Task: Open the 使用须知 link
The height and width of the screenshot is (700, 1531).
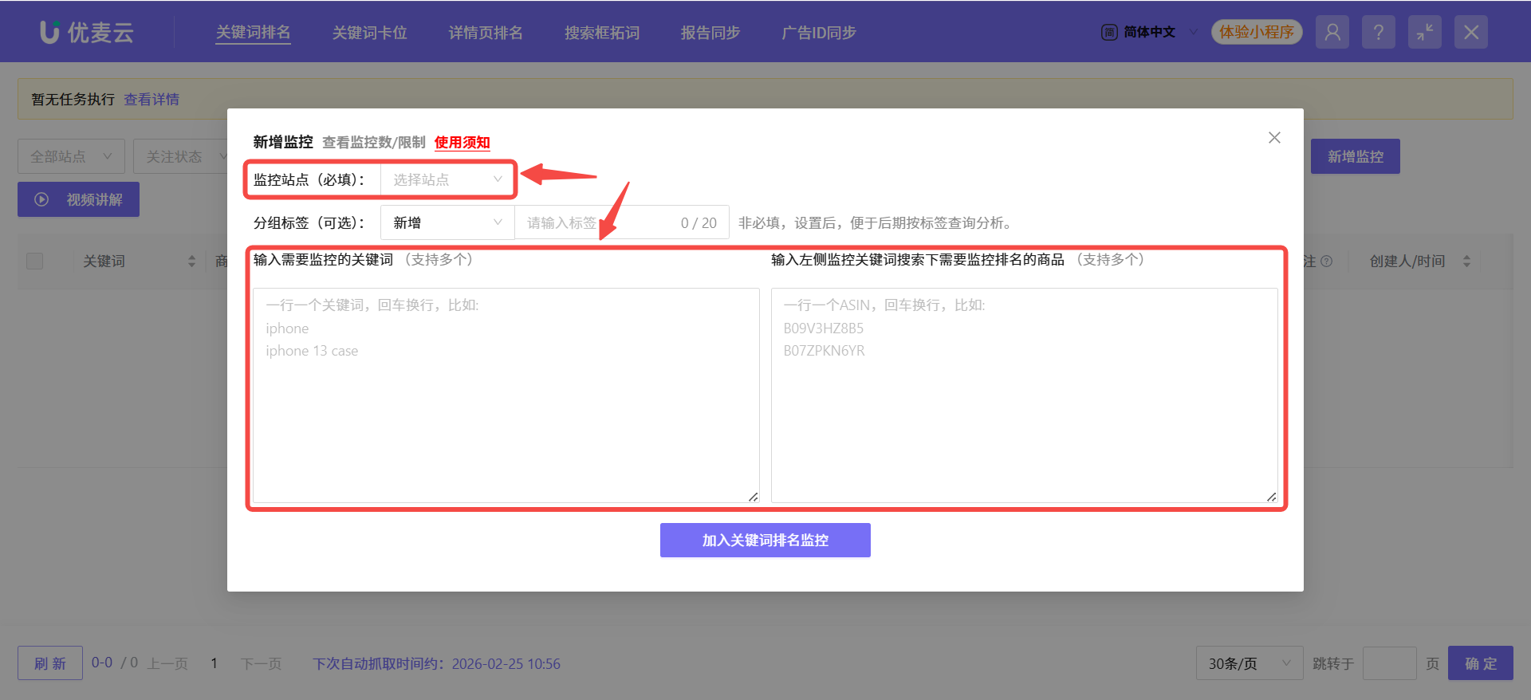Action: [x=462, y=142]
